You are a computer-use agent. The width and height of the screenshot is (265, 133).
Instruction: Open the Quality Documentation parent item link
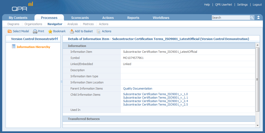[x=138, y=88]
